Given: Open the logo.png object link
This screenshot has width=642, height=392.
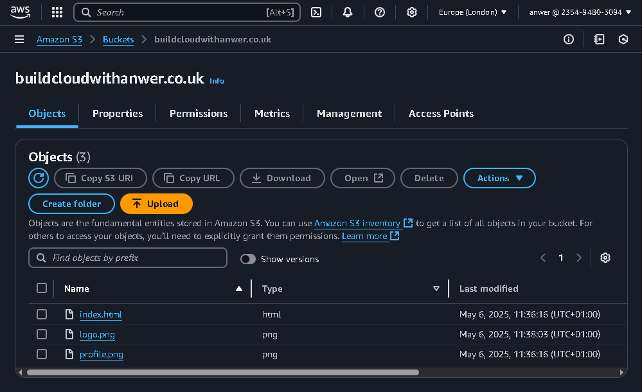Looking at the screenshot, I should 97,334.
